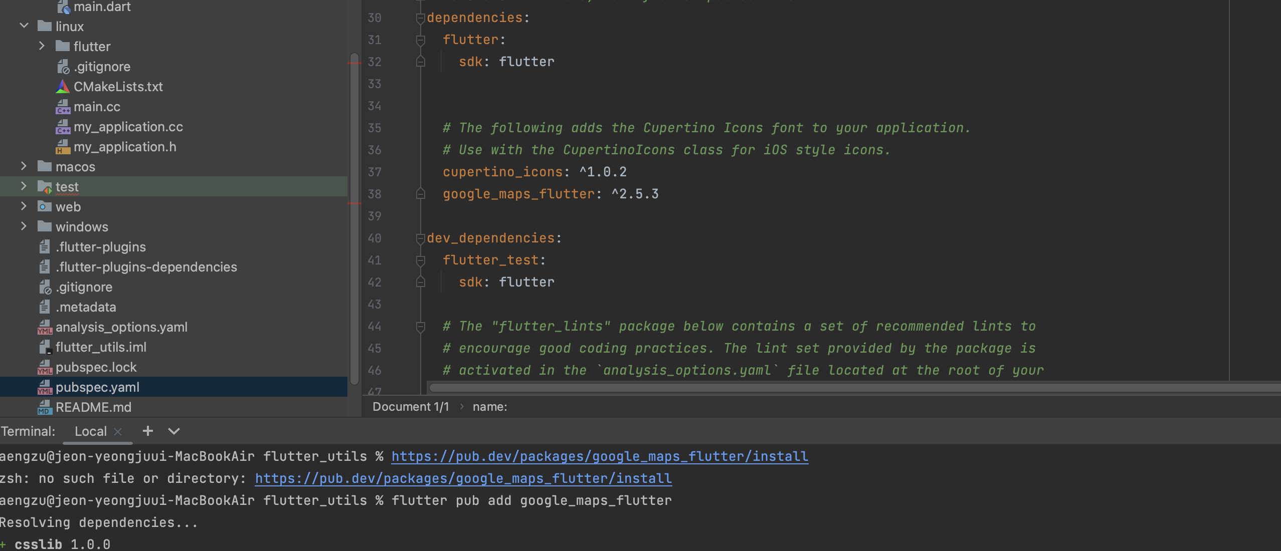Click the my_application.h header icon
This screenshot has width=1281, height=551.
[x=63, y=147]
